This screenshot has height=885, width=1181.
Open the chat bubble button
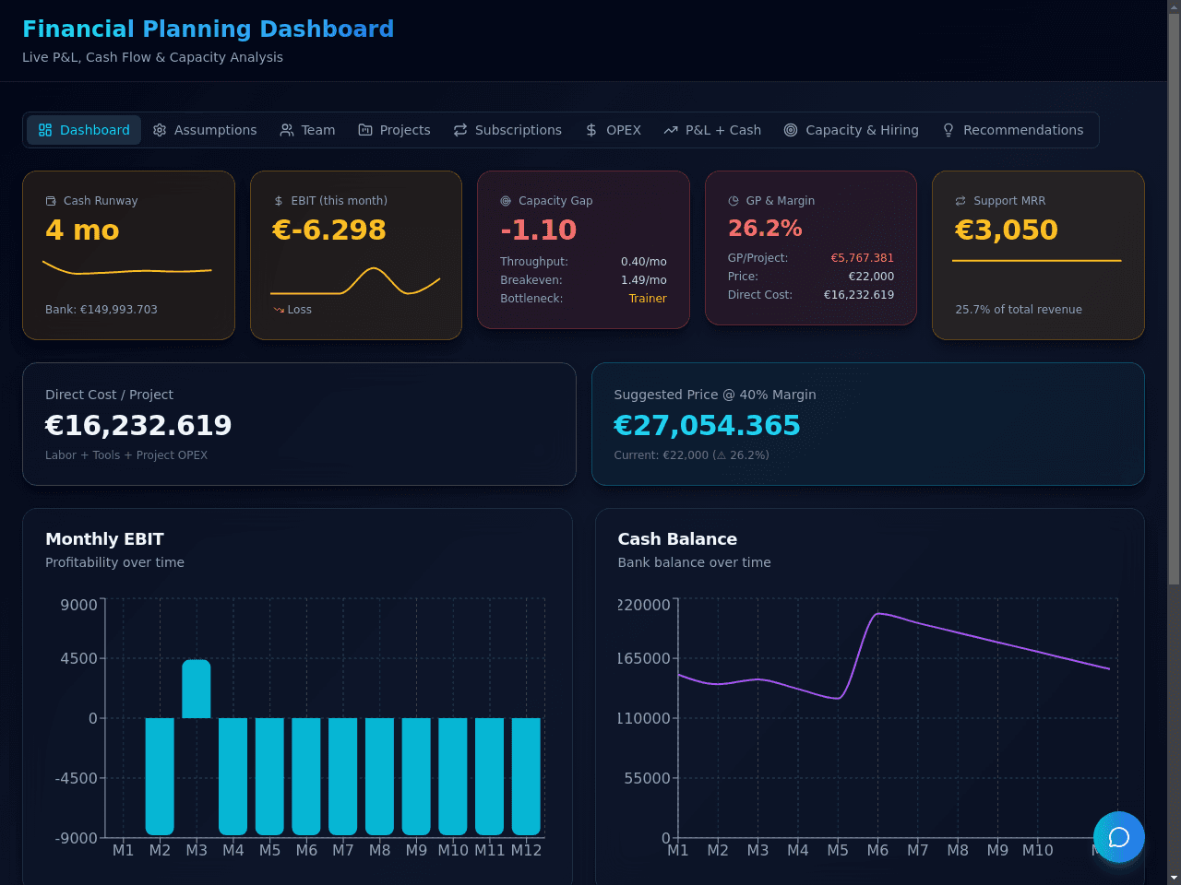(x=1119, y=837)
